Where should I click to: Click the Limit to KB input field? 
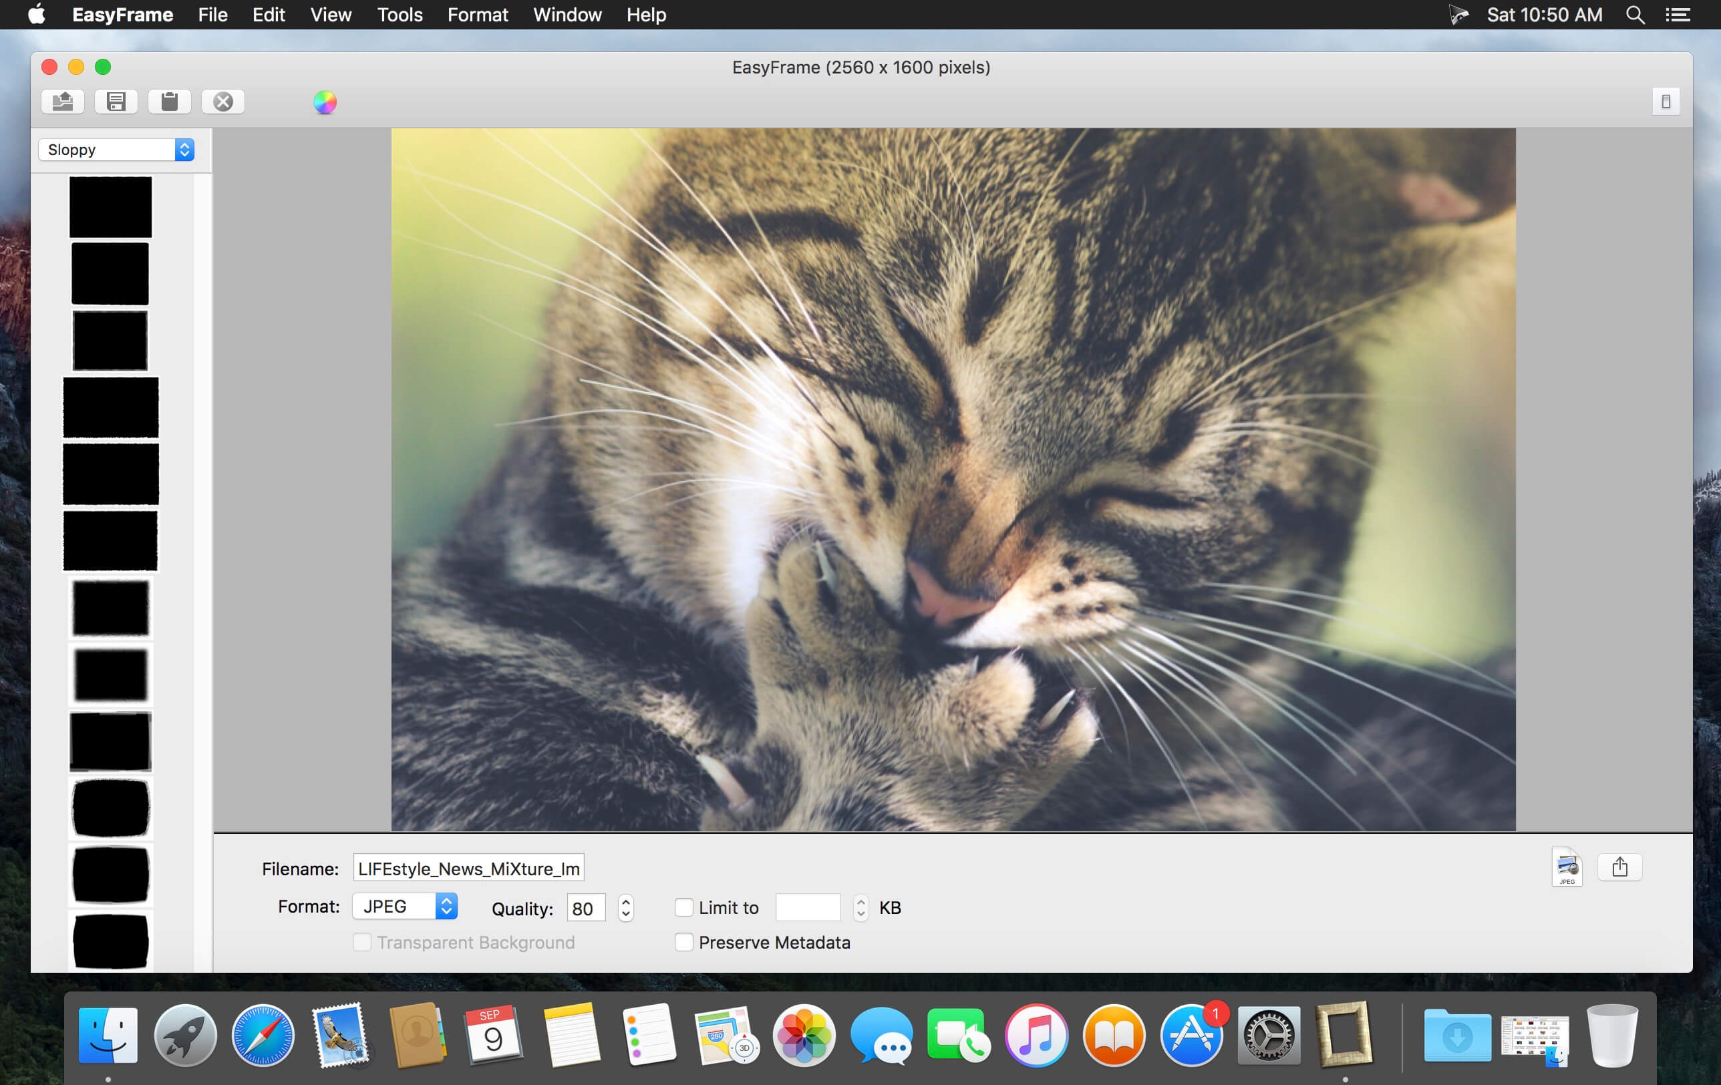tap(808, 908)
